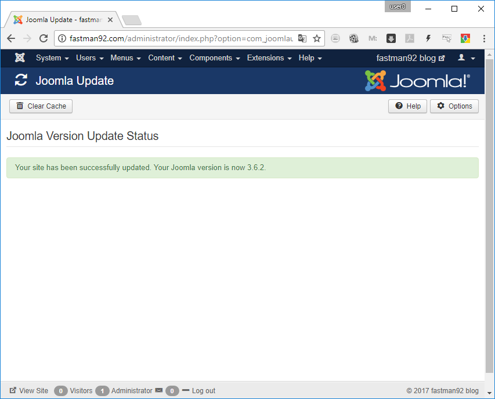This screenshot has height=399, width=495.
Task: Select the Joomla Update browser tab
Action: [63, 20]
